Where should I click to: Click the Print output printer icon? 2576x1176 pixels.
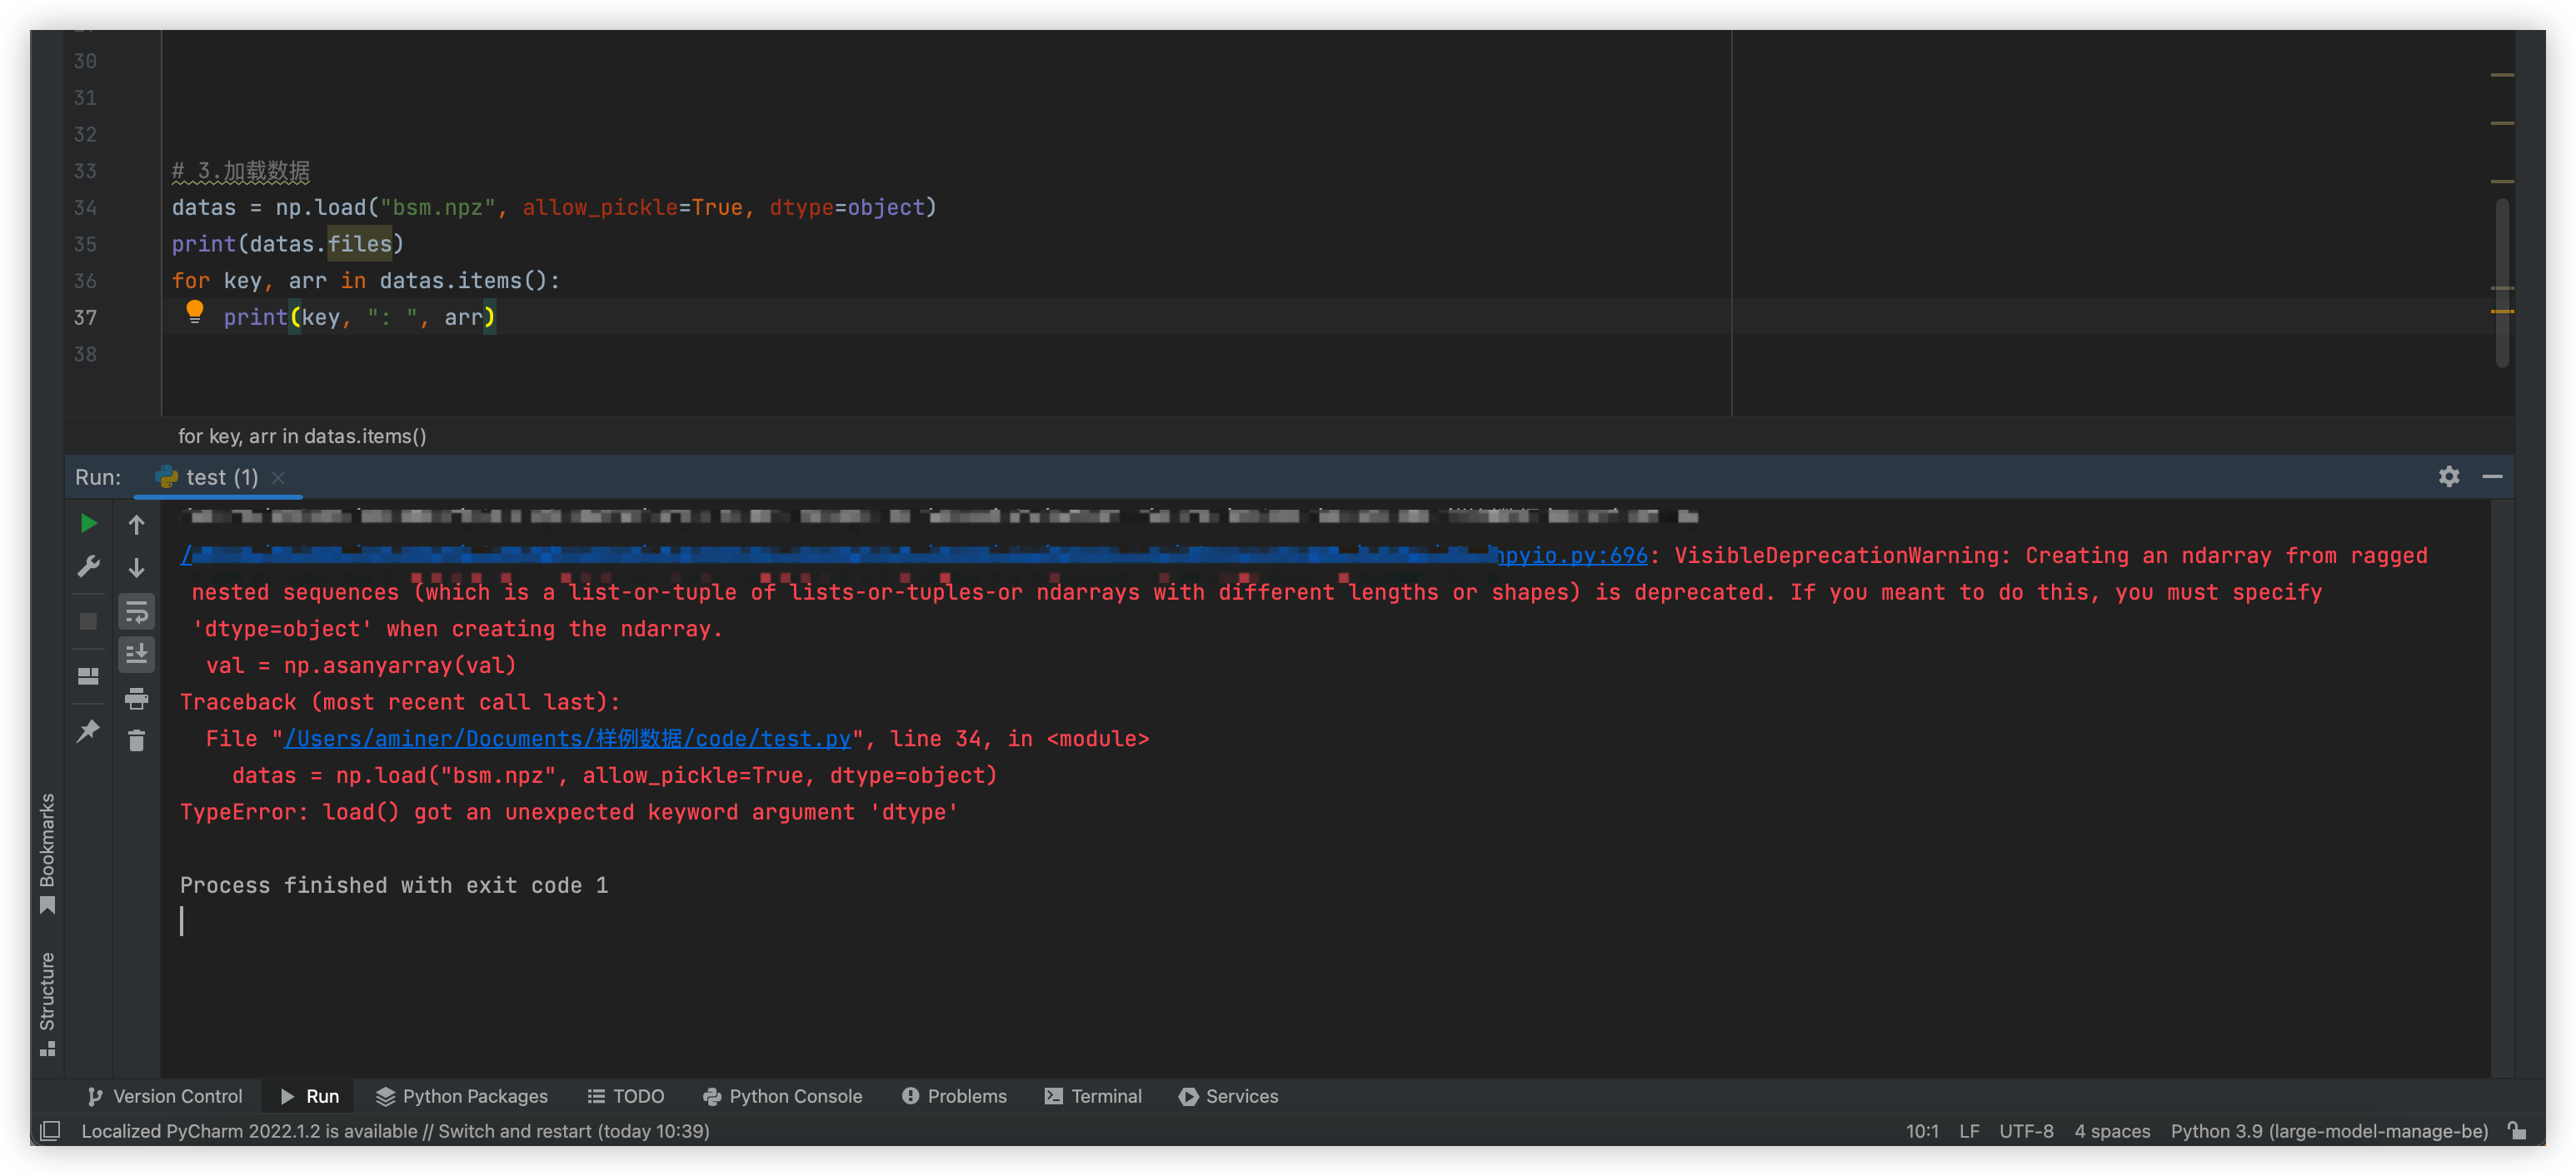(137, 698)
